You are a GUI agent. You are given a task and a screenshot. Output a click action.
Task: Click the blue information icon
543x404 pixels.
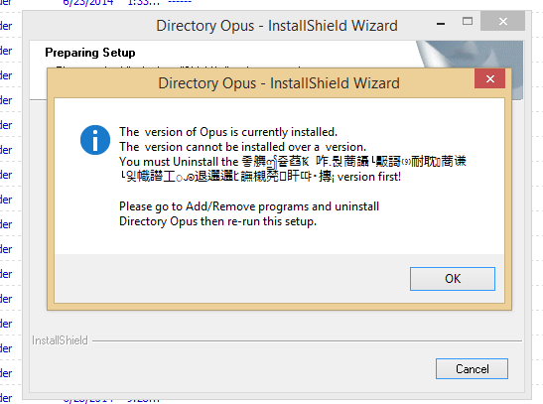tap(95, 140)
